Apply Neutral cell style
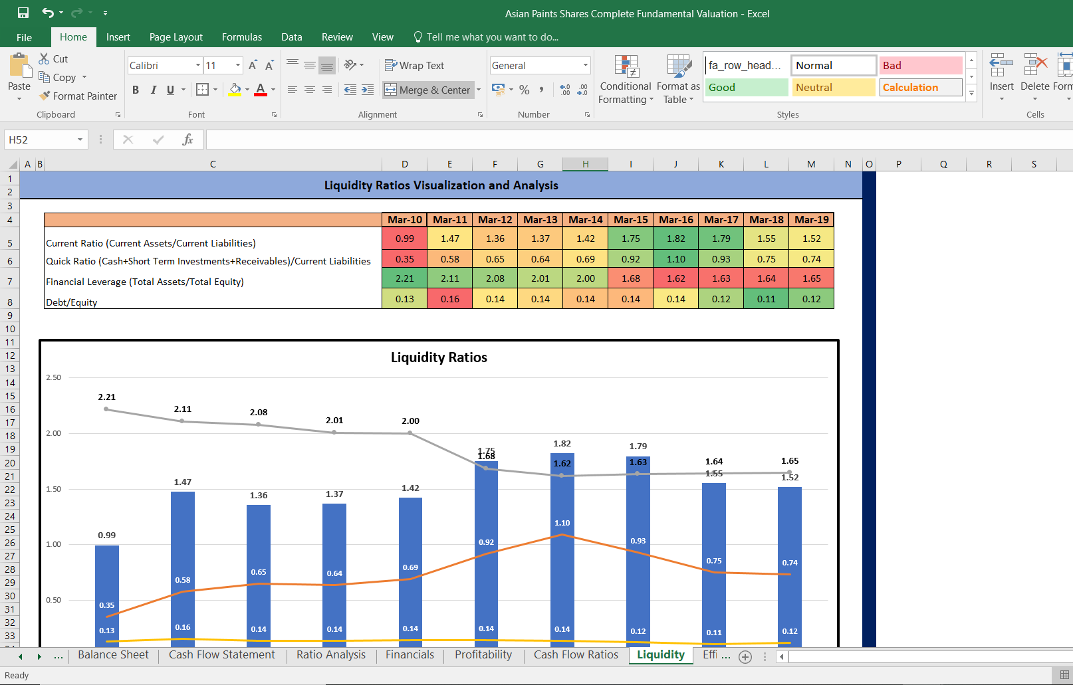1073x685 pixels. tap(834, 88)
